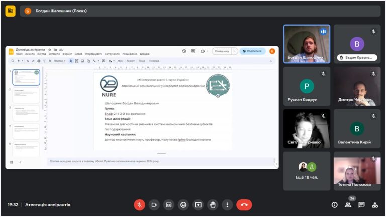Click the present screen icon

point(198,205)
